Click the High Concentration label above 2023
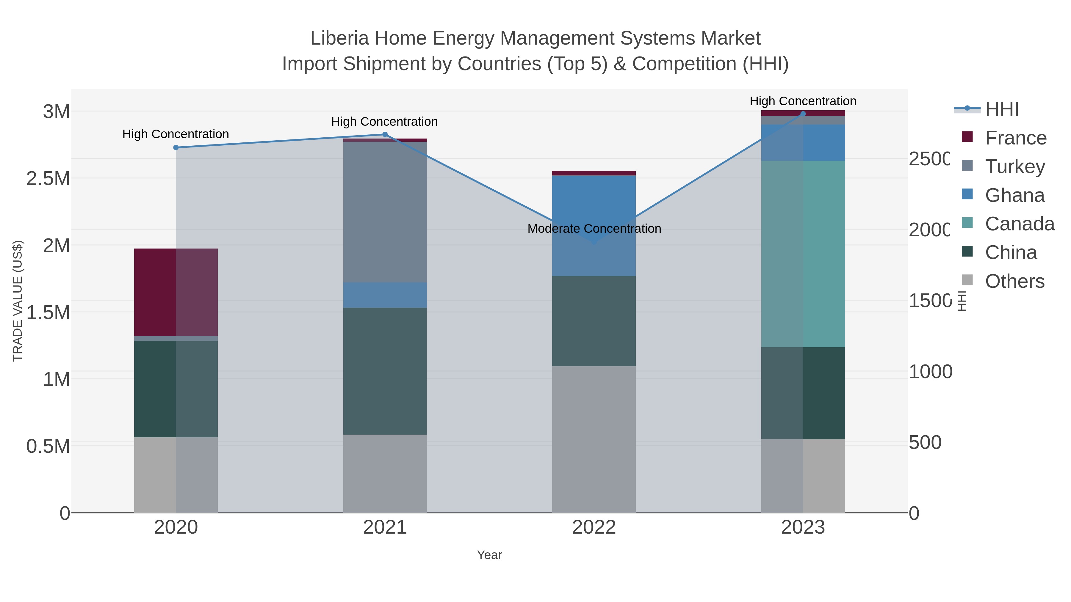 [x=803, y=101]
